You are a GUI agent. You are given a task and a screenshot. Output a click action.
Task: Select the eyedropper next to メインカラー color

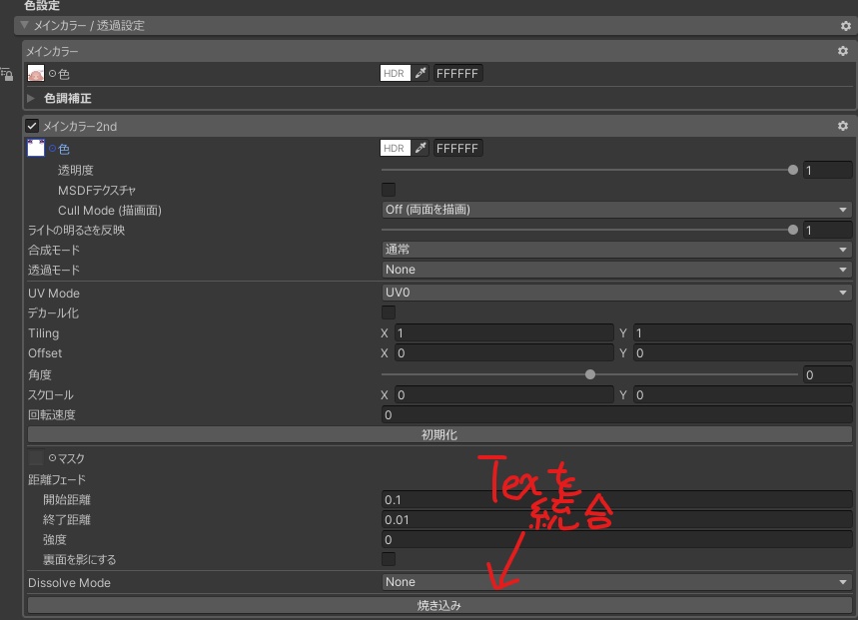(422, 73)
